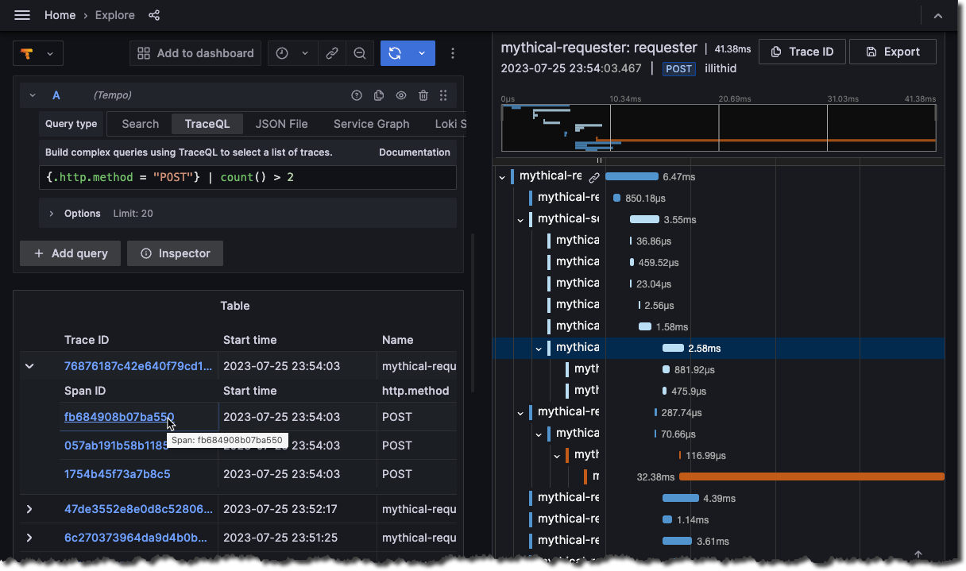Viewport: 966px width, 571px height.
Task: Delete query A with the trash icon
Action: (x=423, y=95)
